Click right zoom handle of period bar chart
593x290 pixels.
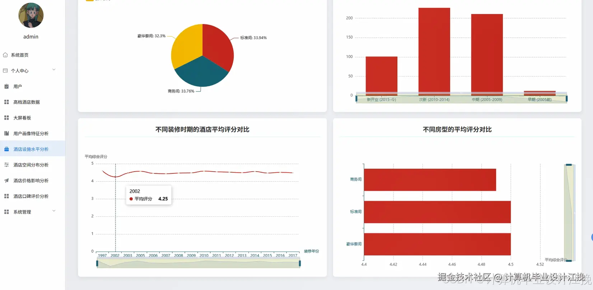[567, 99]
